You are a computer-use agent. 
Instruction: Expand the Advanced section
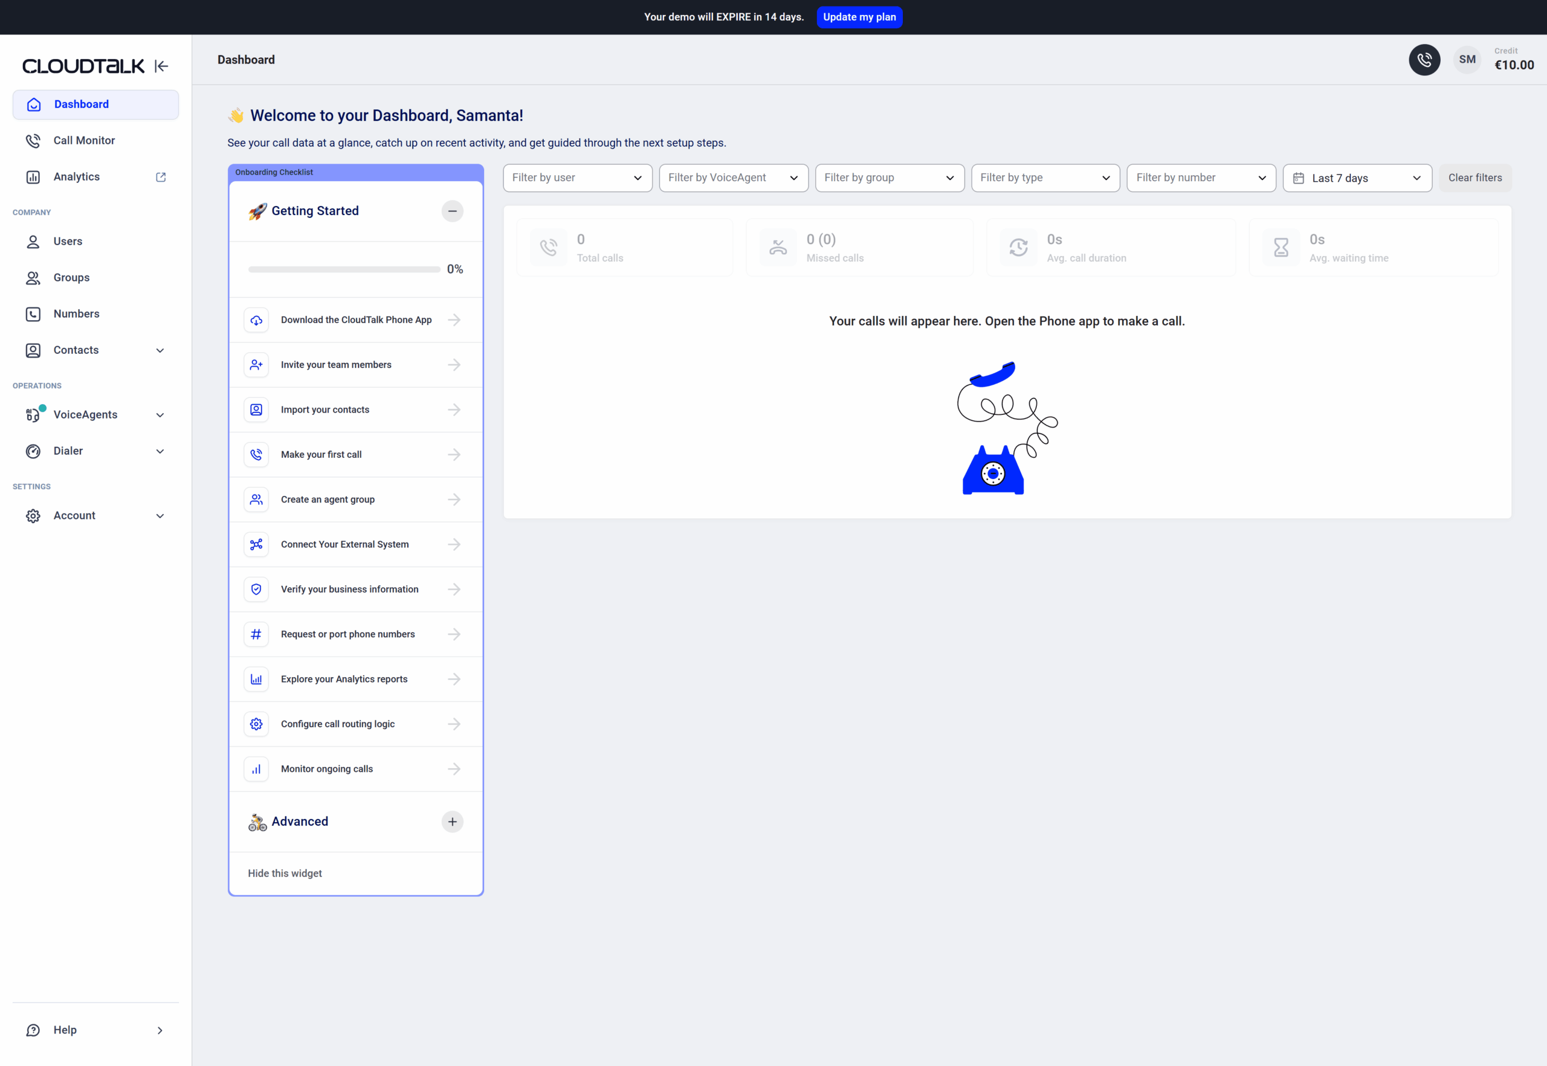click(x=453, y=821)
